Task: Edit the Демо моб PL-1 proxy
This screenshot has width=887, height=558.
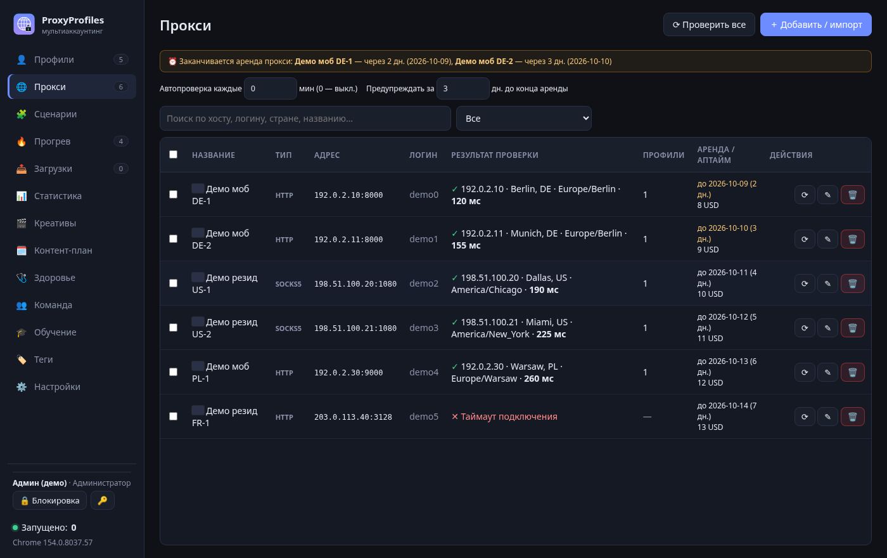Action: coord(827,372)
